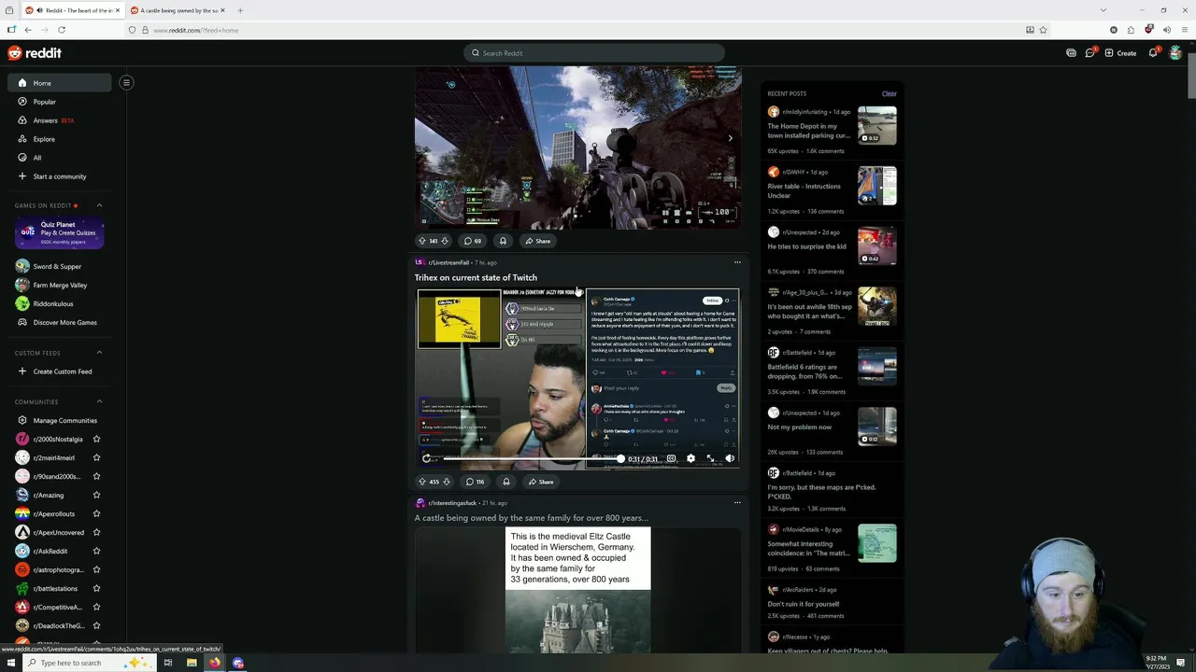
Task: Favorite r/Apexrollouts with its star
Action: click(96, 513)
